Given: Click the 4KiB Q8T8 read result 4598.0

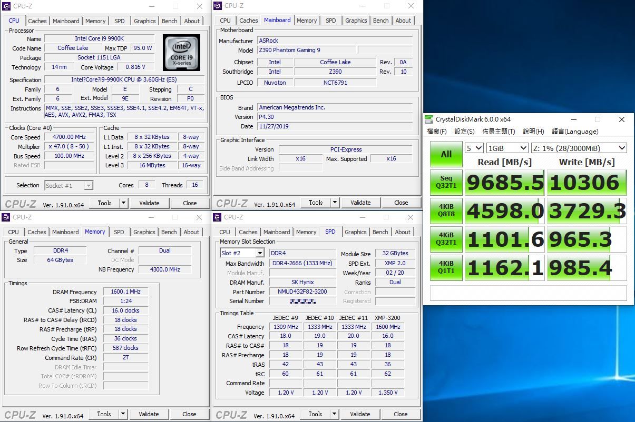Looking at the screenshot, I should [505, 211].
